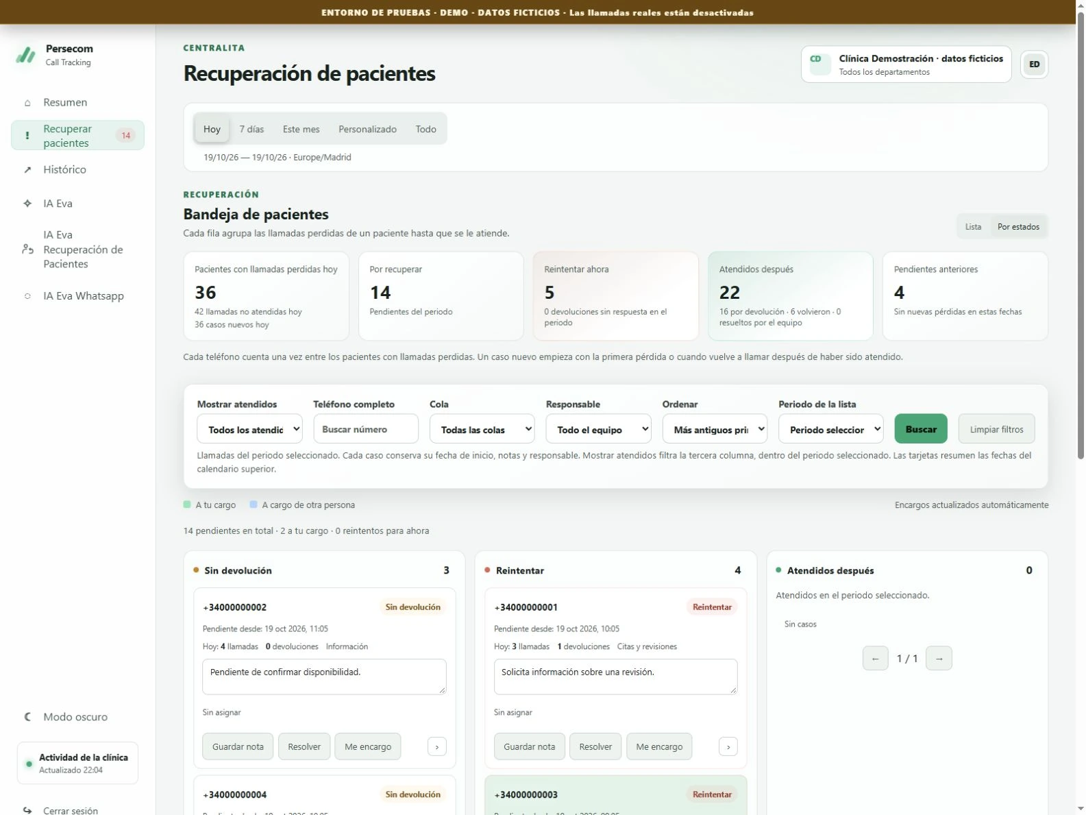Open the Mostrar atendidos dropdown

tap(249, 430)
